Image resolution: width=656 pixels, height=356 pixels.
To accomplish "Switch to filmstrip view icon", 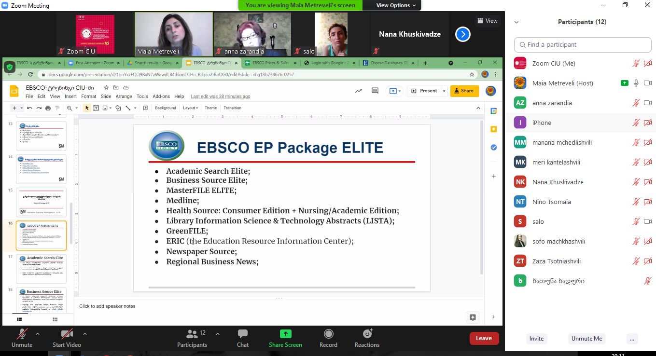I will [20, 319].
